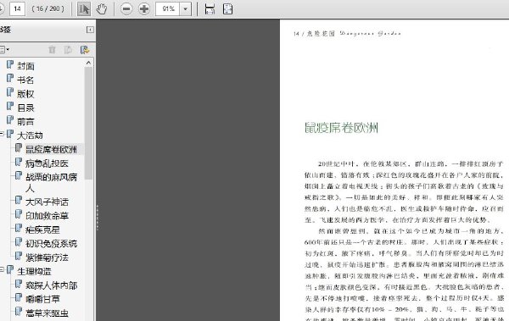This screenshot has width=509, height=321.
Task: Delete selected bookmark with the trash icon
Action: click(52, 50)
